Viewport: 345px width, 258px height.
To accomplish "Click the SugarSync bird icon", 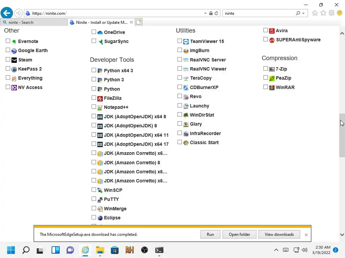I will click(100, 42).
